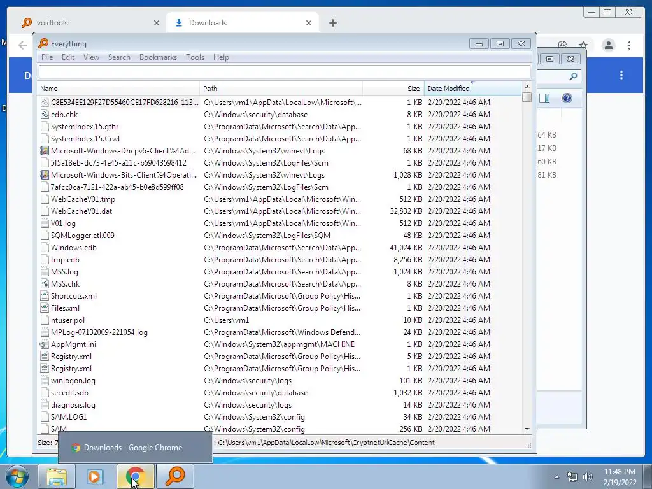652x489 pixels.
Task: Open the Downloads page more-actions menu
Action: pyautogui.click(x=621, y=75)
